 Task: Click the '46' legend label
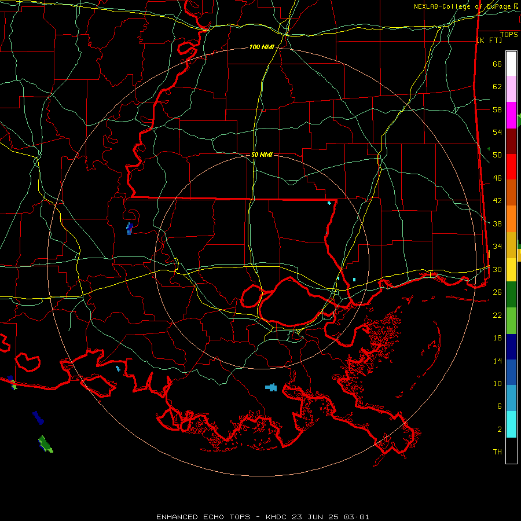click(x=497, y=178)
